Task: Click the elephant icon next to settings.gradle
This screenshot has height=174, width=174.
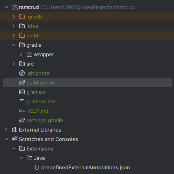Action: click(22, 120)
